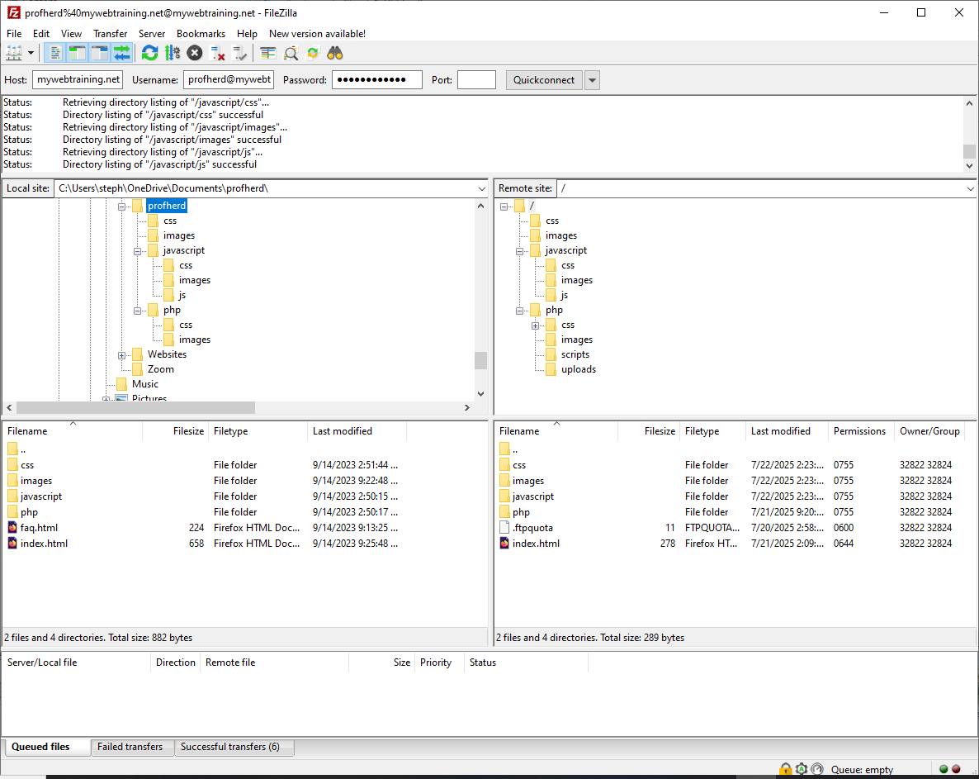Refresh the file and folder lists
Viewport: 979px width, 779px height.
149,52
